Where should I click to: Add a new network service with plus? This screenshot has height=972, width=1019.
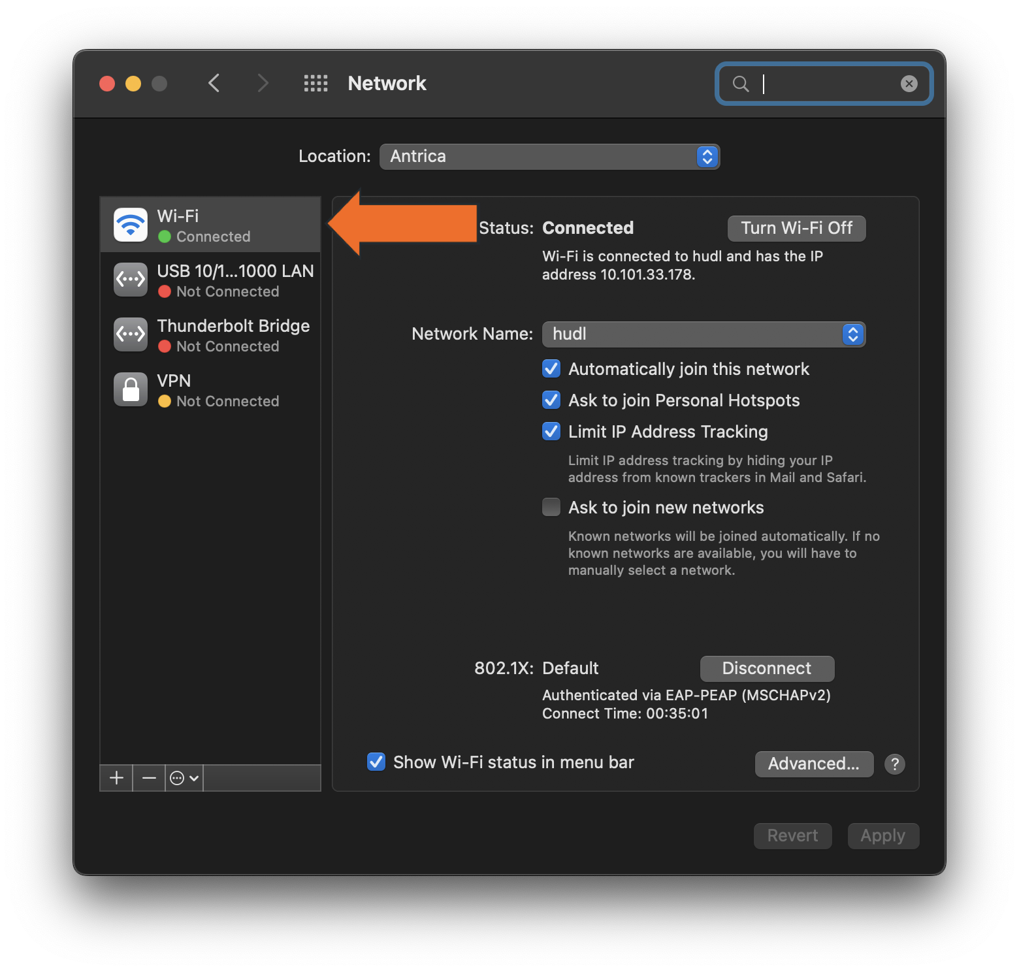coord(116,777)
